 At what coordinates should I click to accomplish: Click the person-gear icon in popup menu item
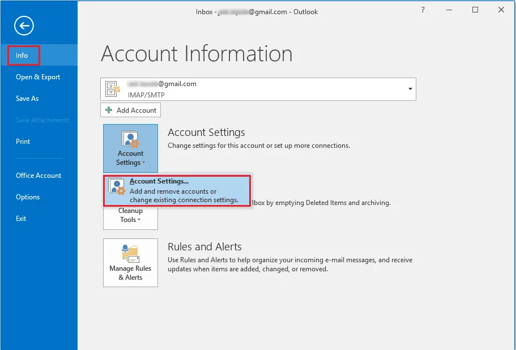pyautogui.click(x=117, y=186)
